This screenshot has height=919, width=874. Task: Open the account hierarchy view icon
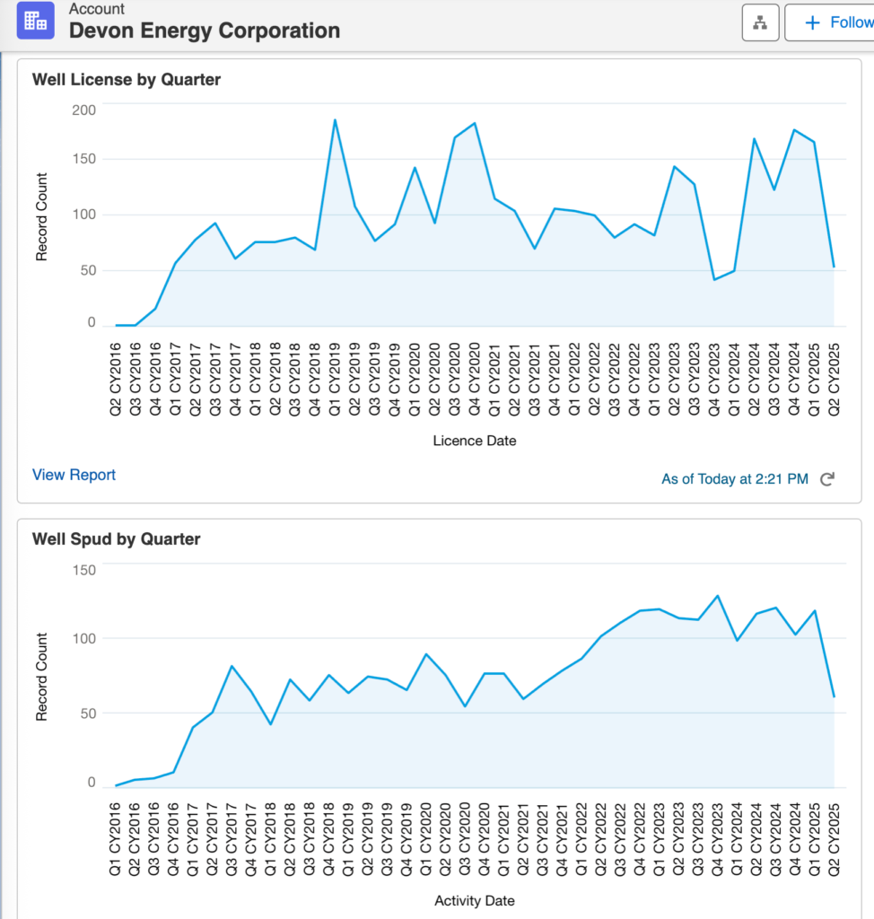click(x=760, y=22)
